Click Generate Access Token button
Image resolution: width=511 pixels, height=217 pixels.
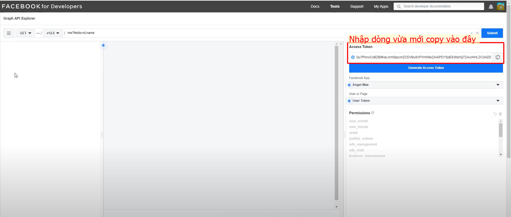(x=426, y=68)
